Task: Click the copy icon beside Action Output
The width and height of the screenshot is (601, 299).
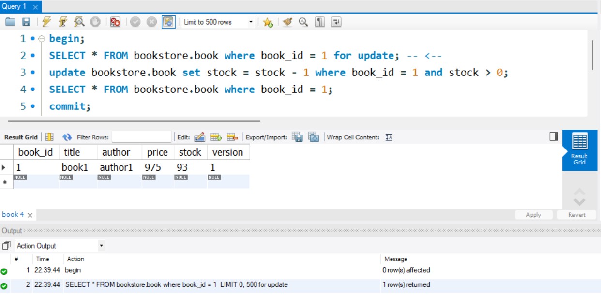Action: pos(6,246)
